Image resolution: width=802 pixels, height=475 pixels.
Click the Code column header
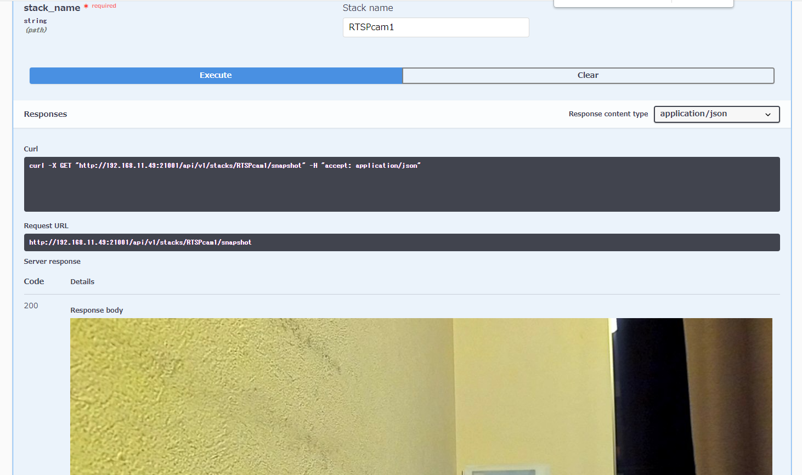(x=34, y=281)
